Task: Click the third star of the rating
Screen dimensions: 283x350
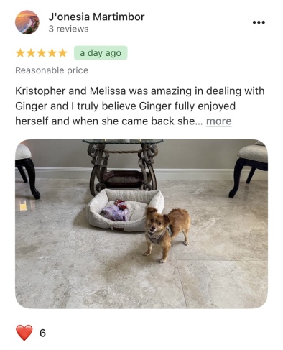Action: click(42, 53)
